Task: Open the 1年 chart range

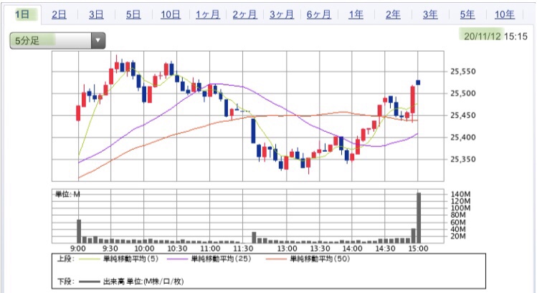Action: [x=356, y=14]
